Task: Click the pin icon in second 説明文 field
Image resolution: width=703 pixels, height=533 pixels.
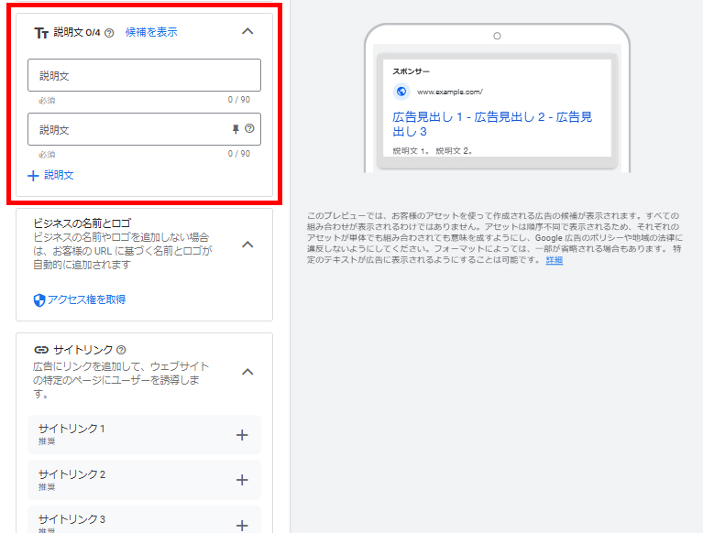Action: pyautogui.click(x=236, y=129)
